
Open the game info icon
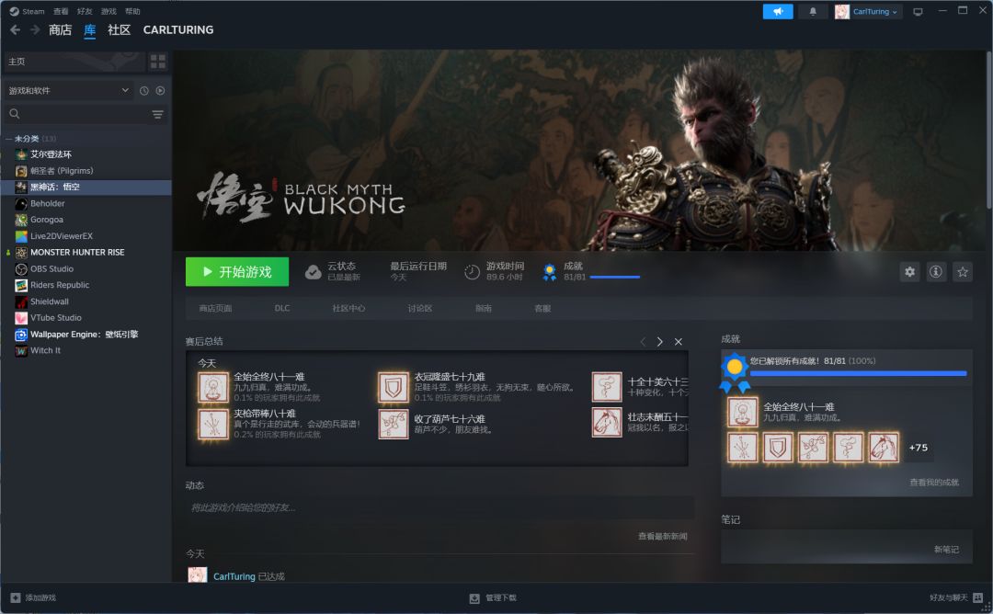click(x=936, y=271)
